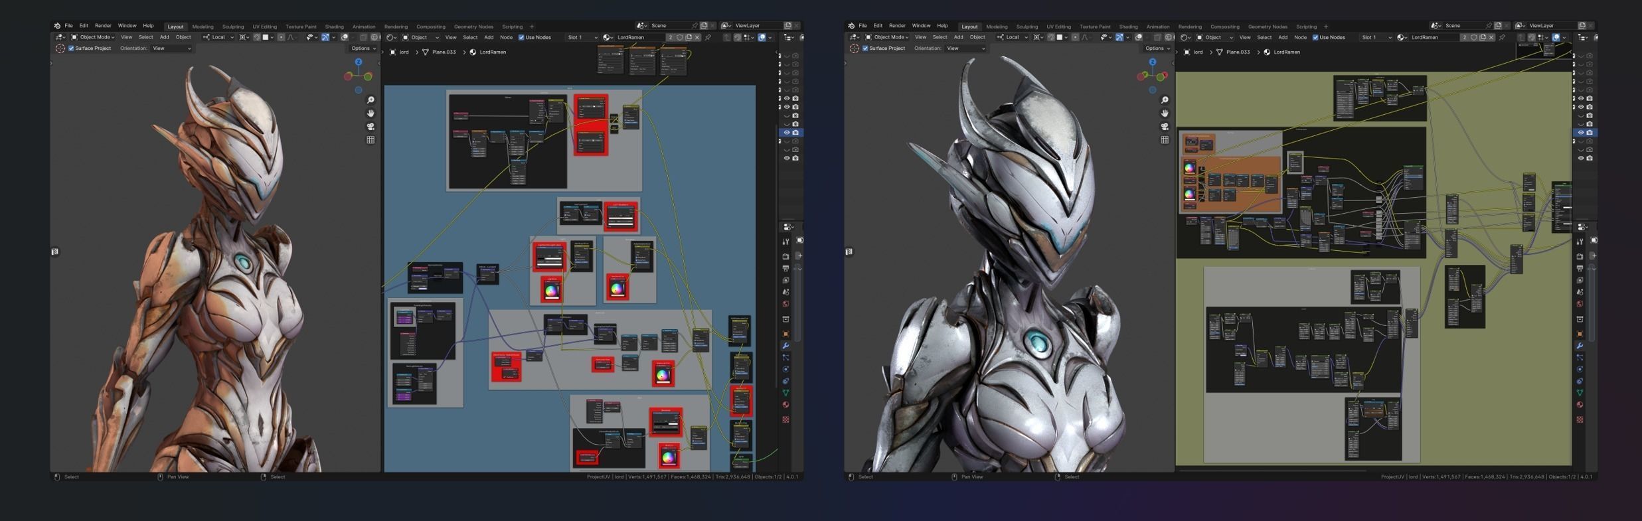Unlink material X button in left window
Viewport: 1642px width, 521px height.
(x=697, y=38)
